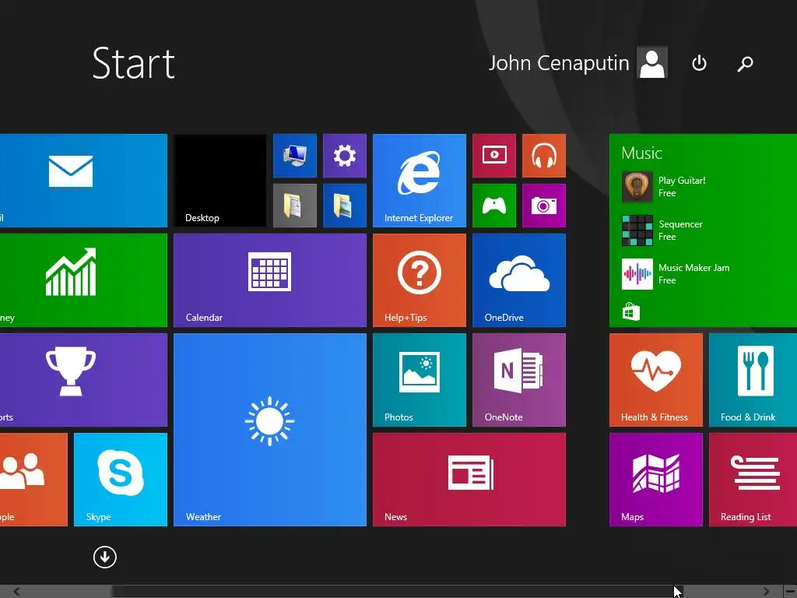Open the Help+Tips tile
The image size is (797, 598).
[420, 280]
